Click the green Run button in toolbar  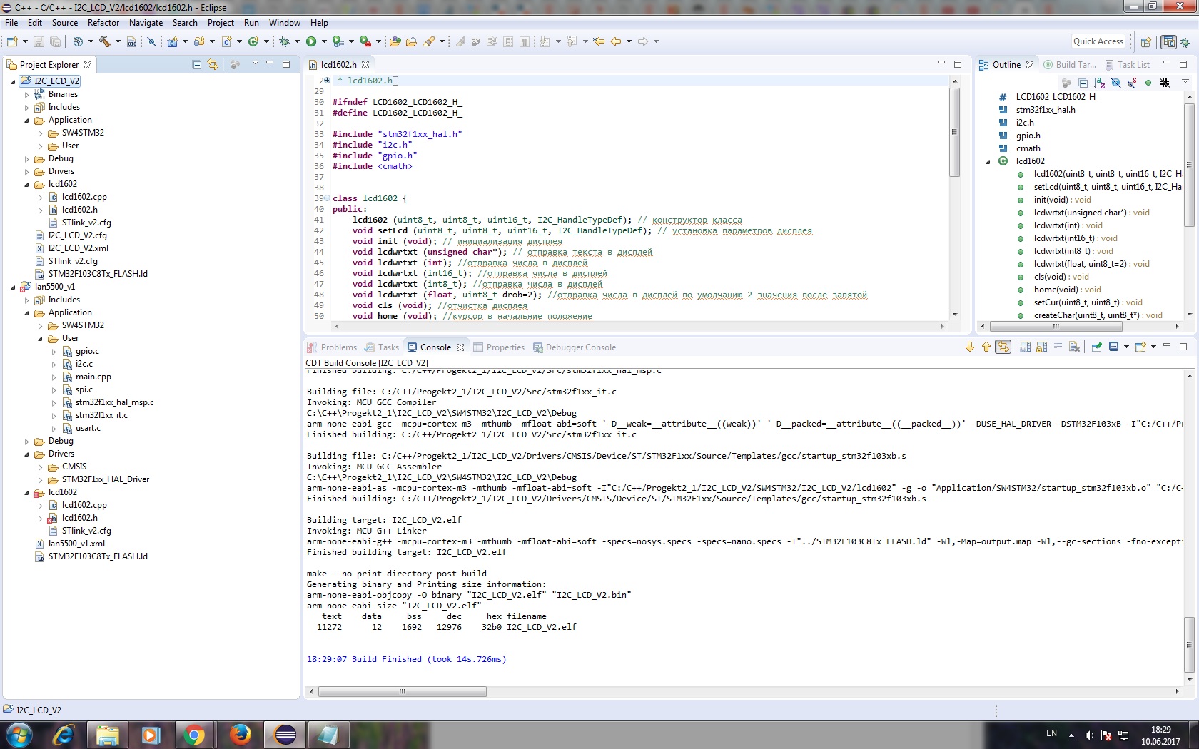(311, 41)
